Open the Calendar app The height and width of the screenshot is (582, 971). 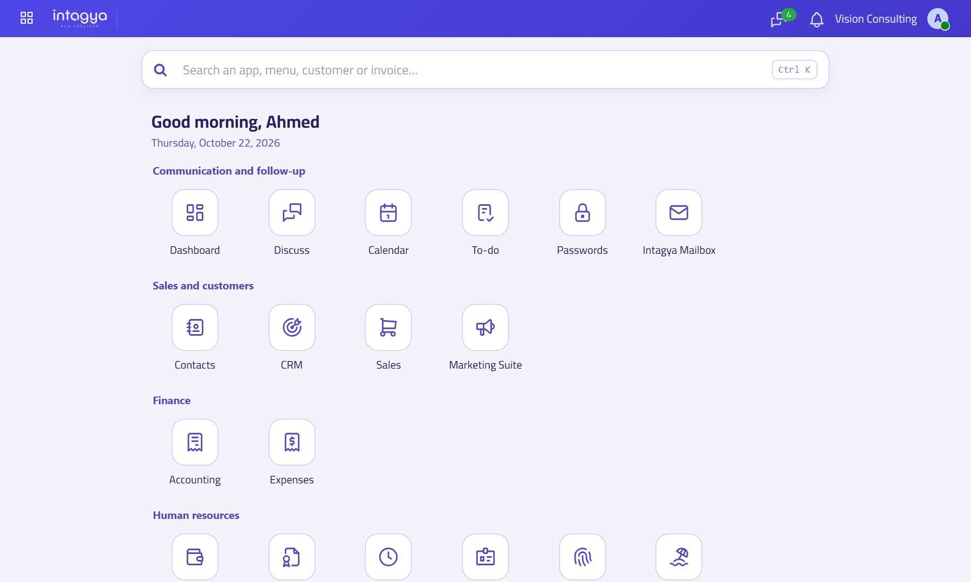[x=388, y=212]
